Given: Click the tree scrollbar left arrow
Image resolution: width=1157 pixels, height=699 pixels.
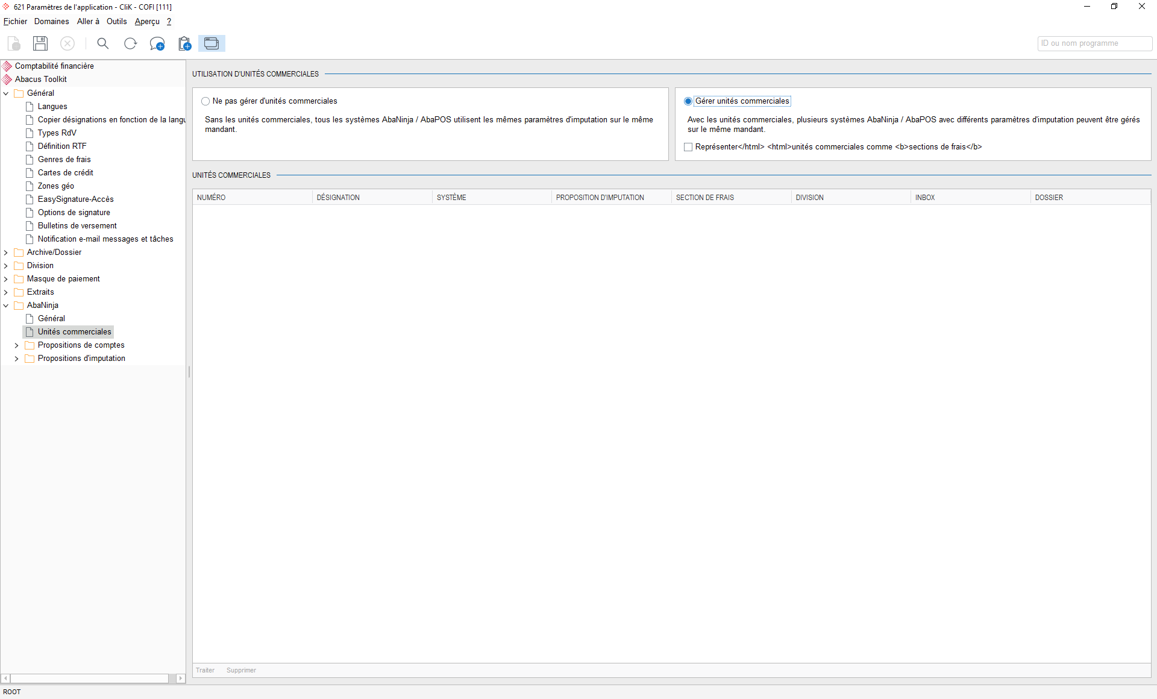Looking at the screenshot, I should (x=5, y=679).
